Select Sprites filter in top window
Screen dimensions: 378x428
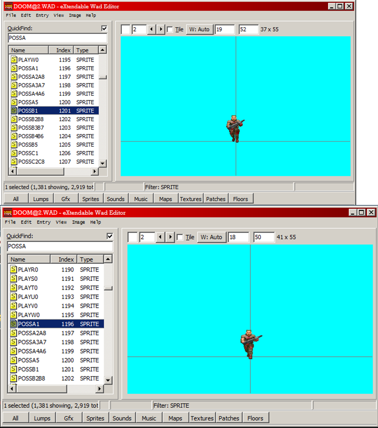pos(91,198)
